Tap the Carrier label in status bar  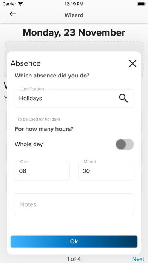[9, 4]
